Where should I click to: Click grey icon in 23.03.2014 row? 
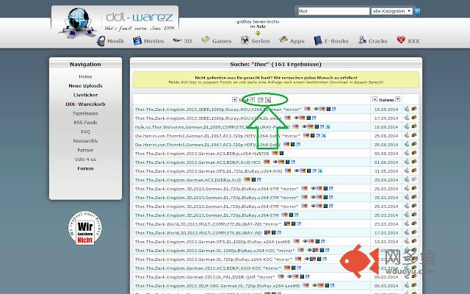[x=407, y=223]
